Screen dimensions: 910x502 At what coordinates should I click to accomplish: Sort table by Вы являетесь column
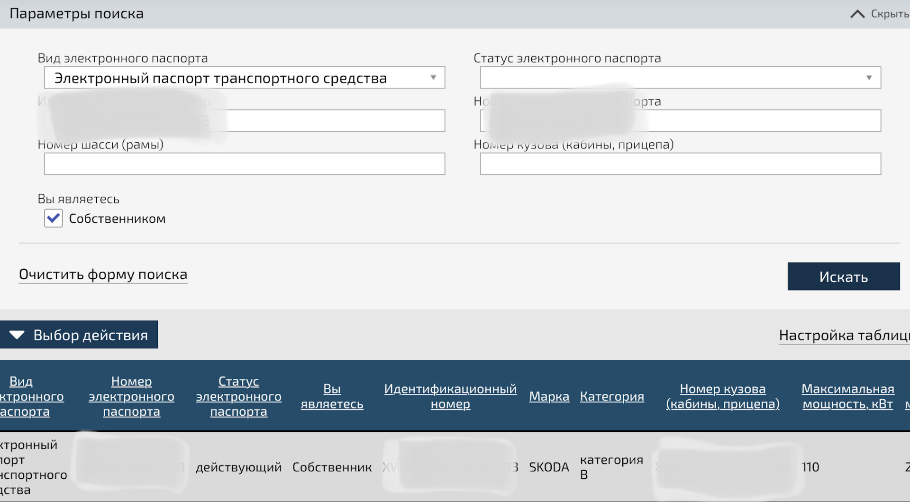pyautogui.click(x=332, y=396)
